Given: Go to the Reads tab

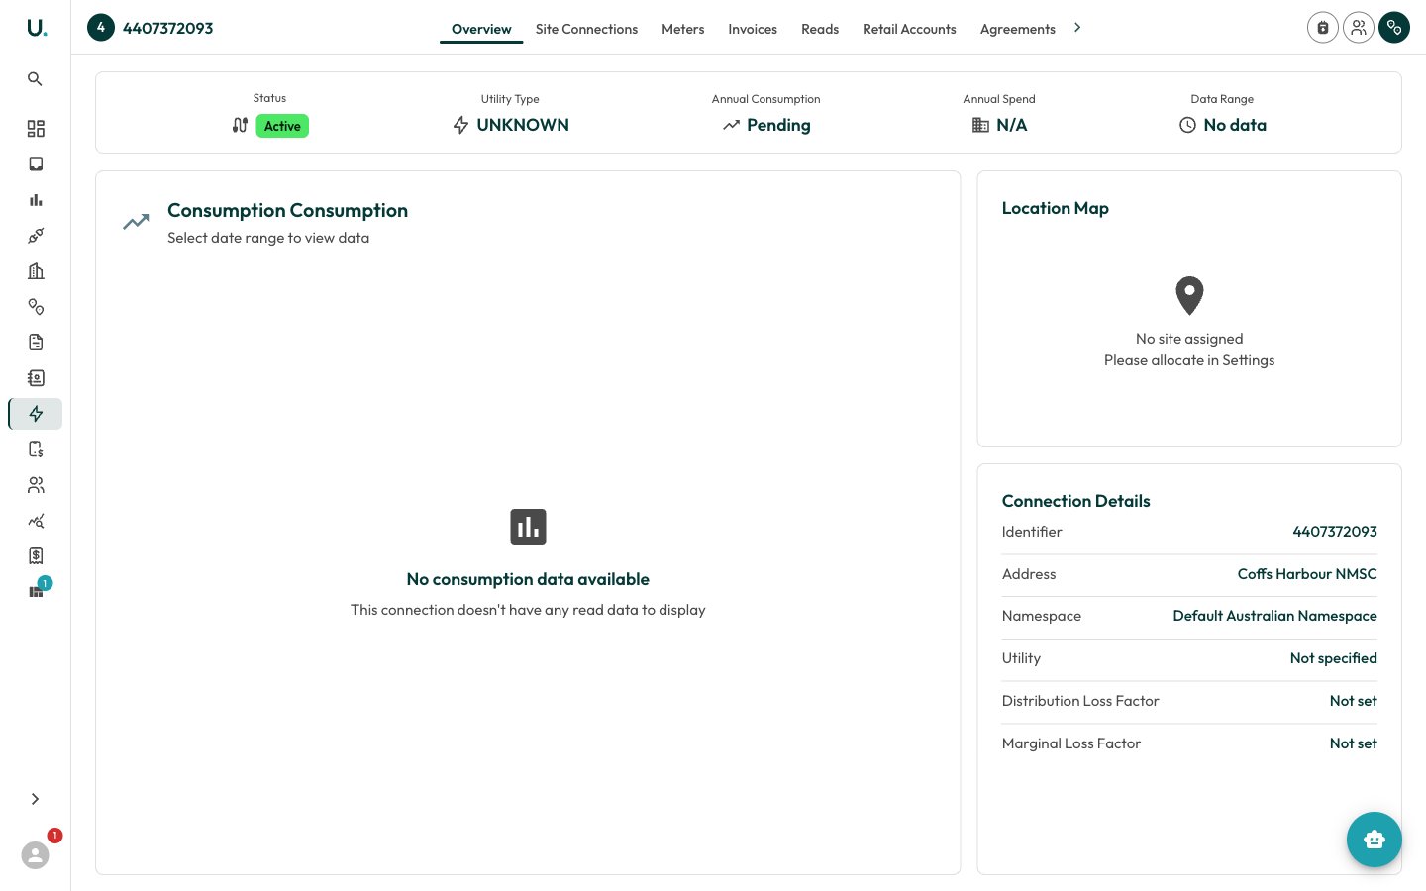Looking at the screenshot, I should [820, 29].
